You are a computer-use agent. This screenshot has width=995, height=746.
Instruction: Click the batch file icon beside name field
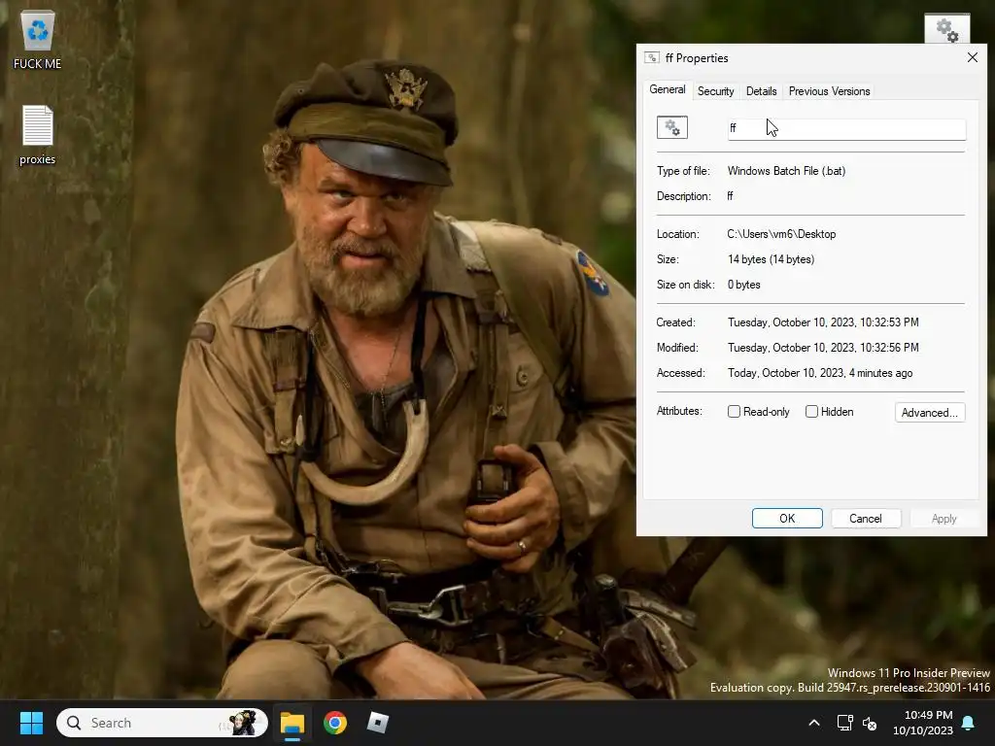672,127
